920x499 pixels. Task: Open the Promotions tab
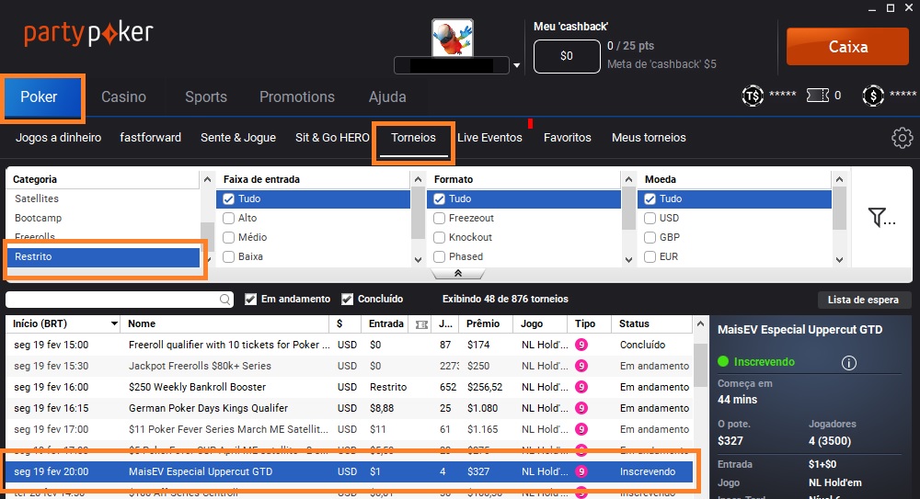point(297,96)
